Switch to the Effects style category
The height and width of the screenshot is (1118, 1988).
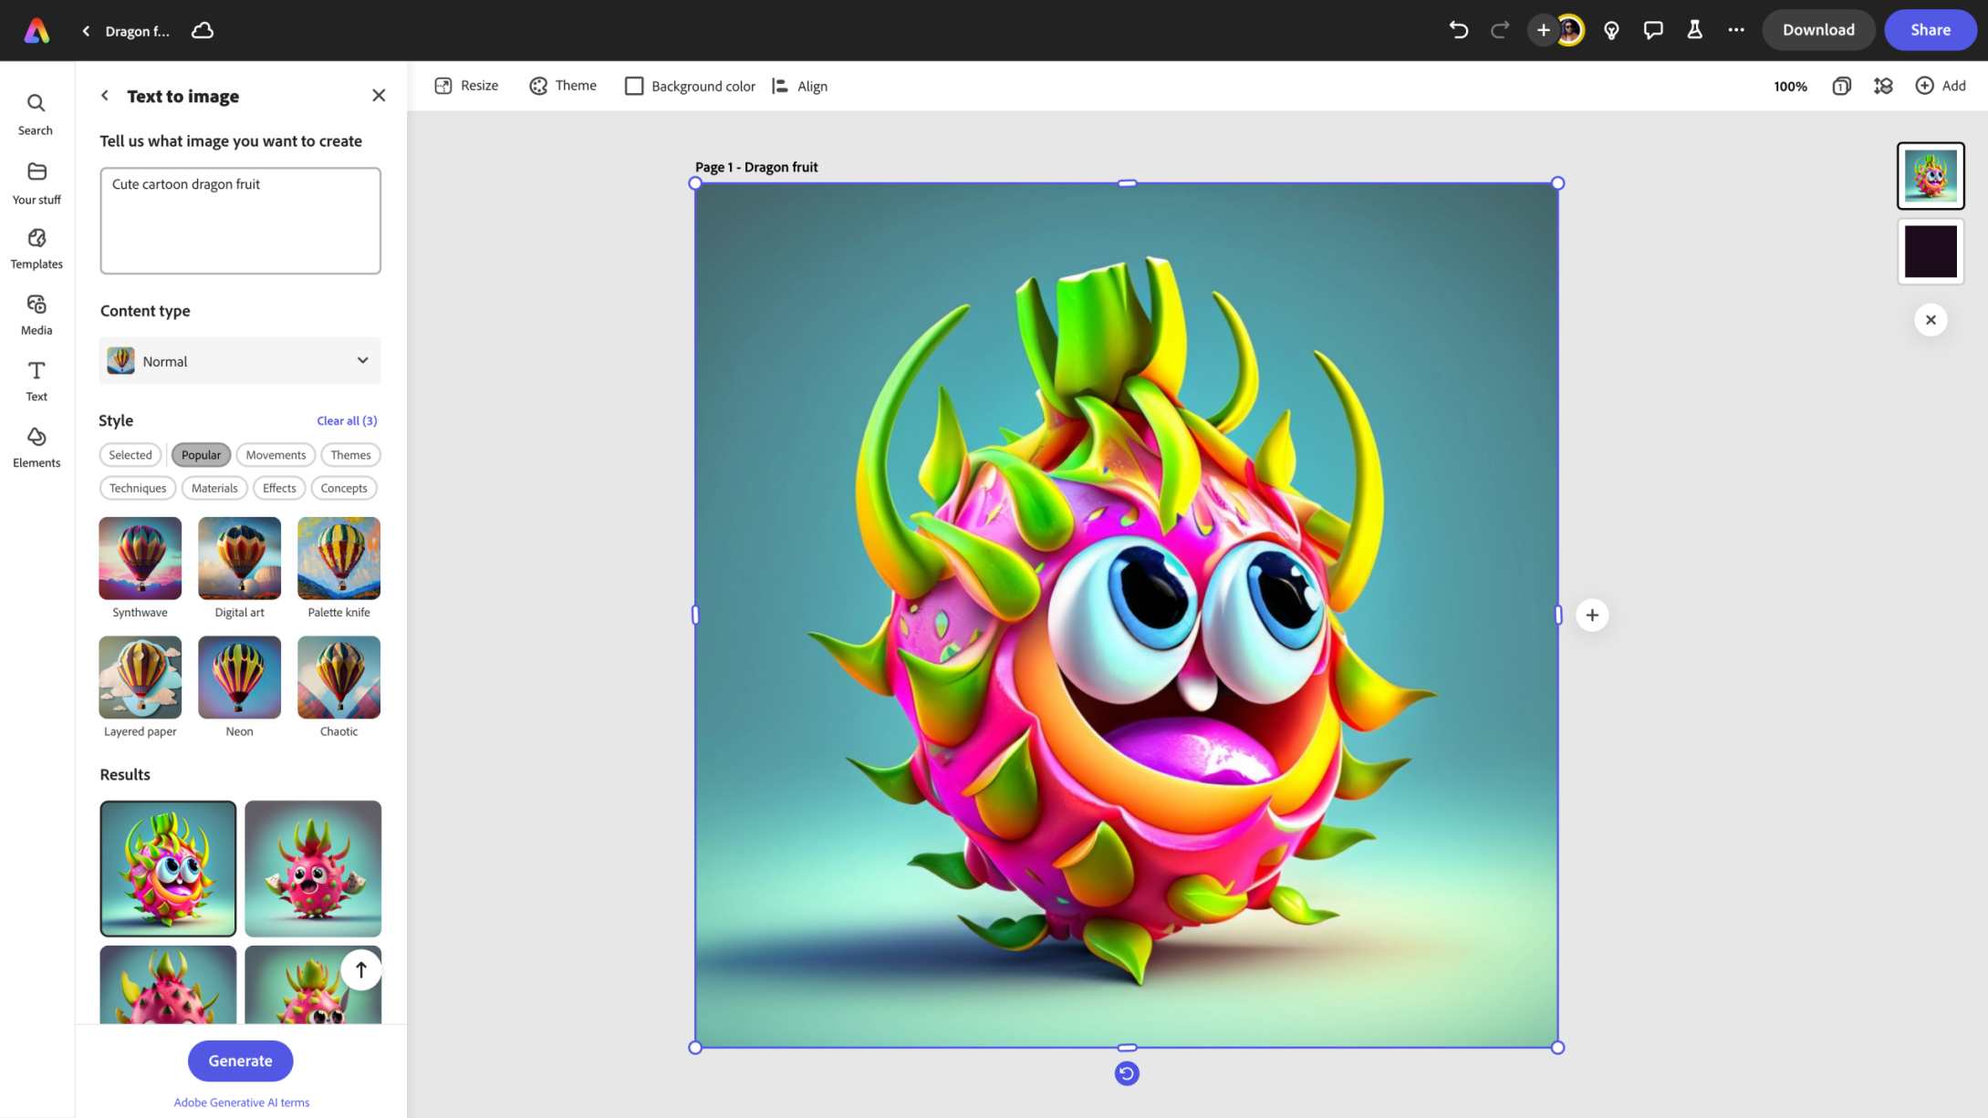(x=279, y=488)
